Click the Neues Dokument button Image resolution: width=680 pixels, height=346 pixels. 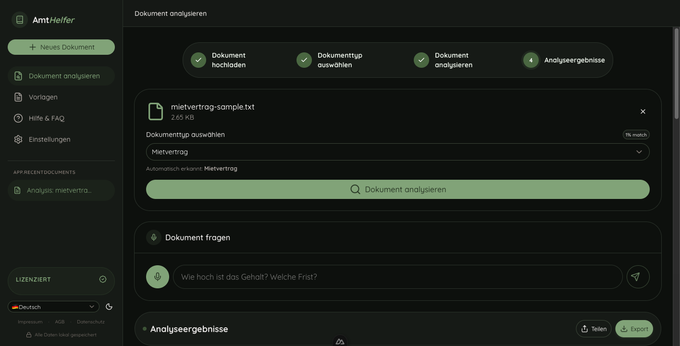[x=61, y=47]
